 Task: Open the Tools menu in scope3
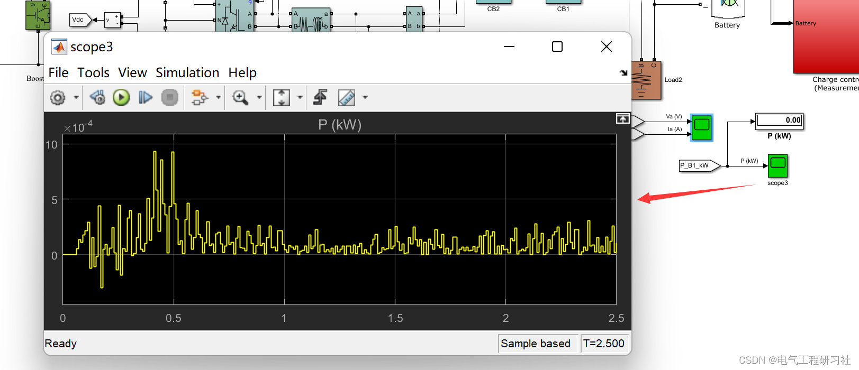[x=93, y=72]
